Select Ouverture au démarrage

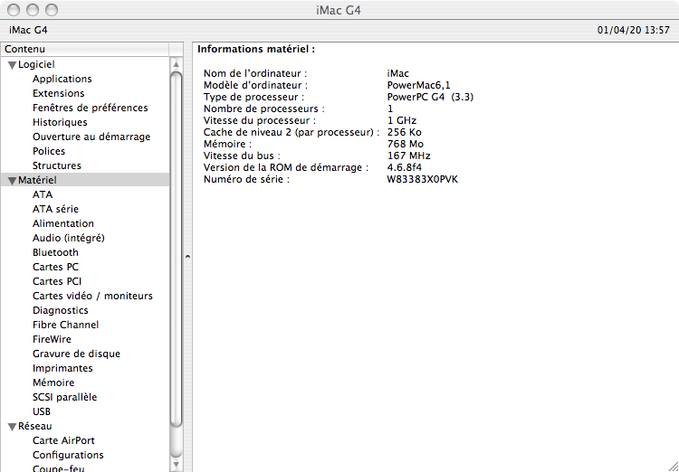(91, 137)
